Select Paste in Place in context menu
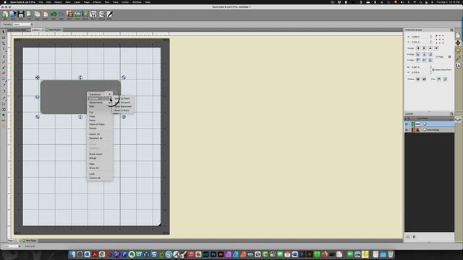The height and width of the screenshot is (260, 463). (x=97, y=124)
